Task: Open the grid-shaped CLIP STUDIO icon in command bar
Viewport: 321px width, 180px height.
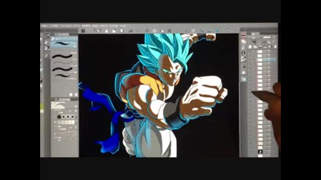Action: 83,31
